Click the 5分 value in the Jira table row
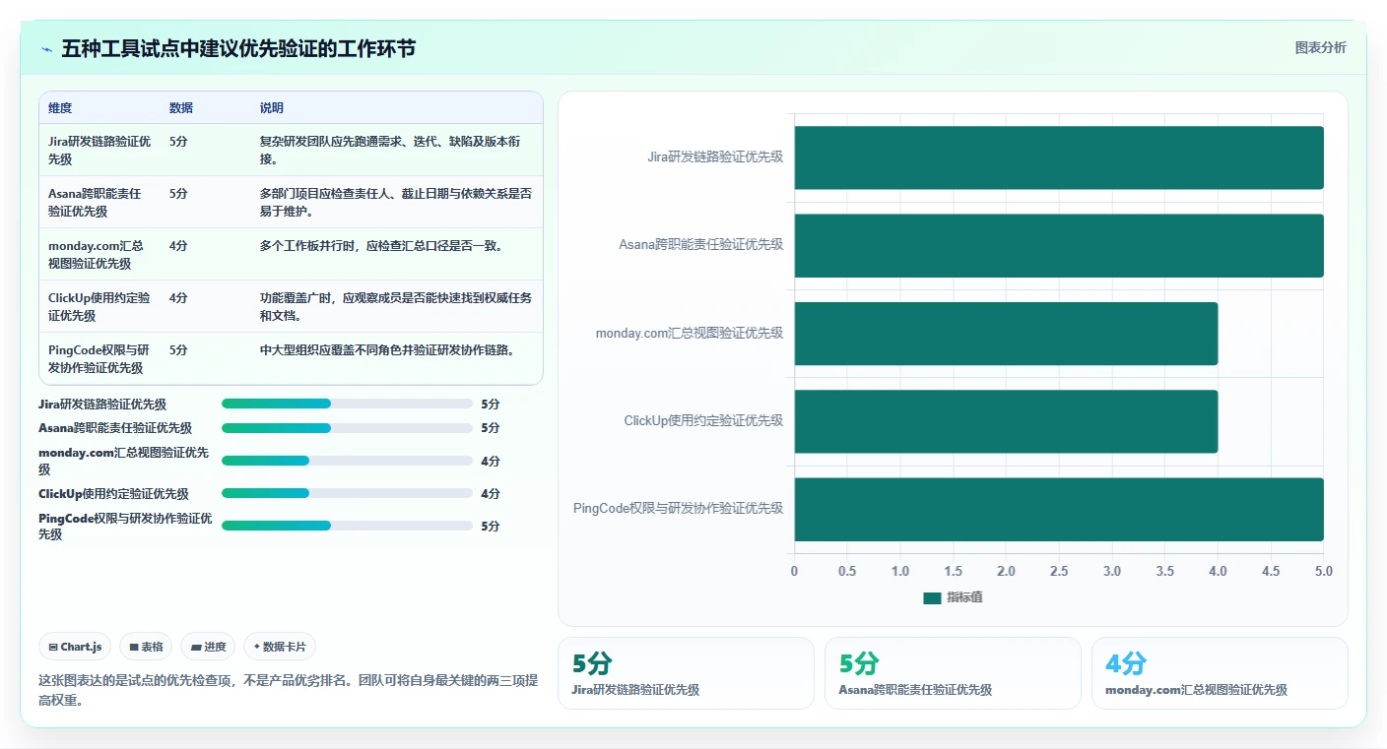This screenshot has width=1387, height=749. 178,142
